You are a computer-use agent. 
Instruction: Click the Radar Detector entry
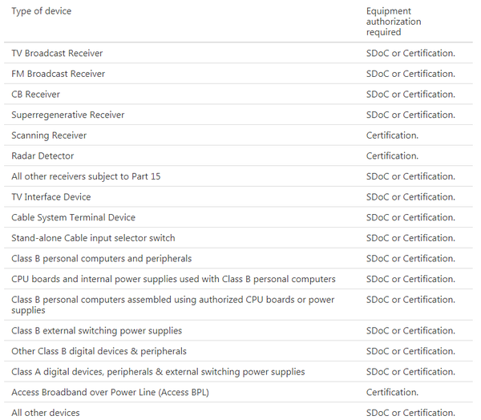(42, 156)
